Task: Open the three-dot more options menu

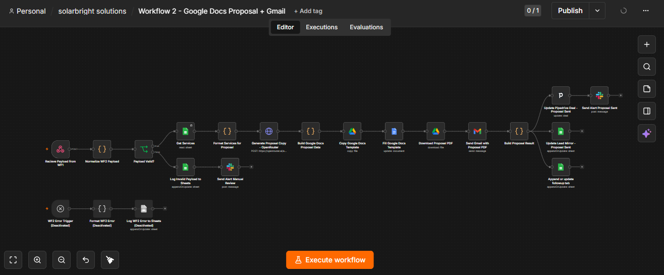Action: [646, 11]
